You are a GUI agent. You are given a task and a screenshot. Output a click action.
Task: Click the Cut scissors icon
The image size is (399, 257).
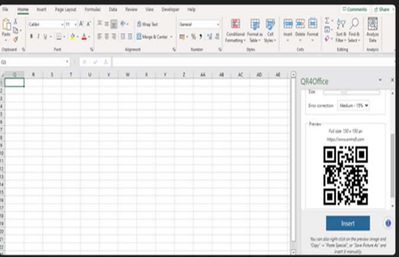tap(15, 22)
